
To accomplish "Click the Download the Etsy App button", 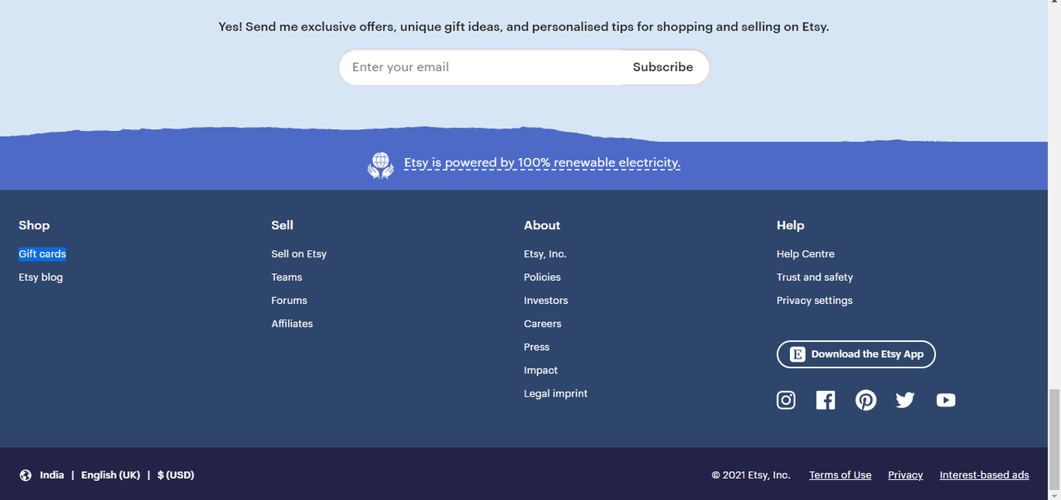I will pos(856,354).
